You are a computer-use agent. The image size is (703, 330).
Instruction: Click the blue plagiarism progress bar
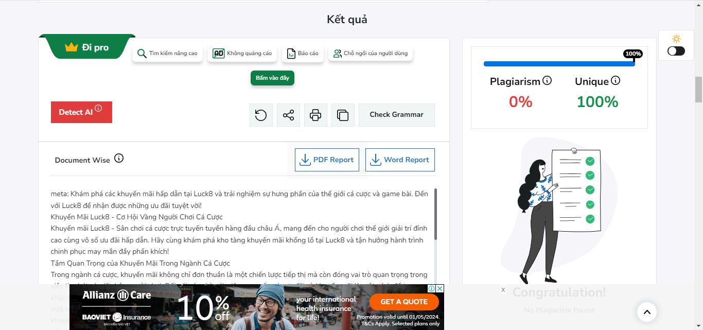click(559, 64)
